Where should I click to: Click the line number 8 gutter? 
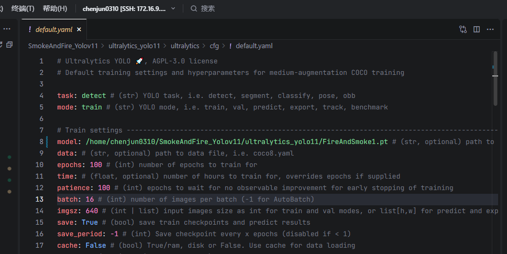41,141
